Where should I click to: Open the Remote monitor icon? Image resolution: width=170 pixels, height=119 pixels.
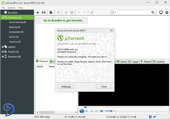coord(161,12)
